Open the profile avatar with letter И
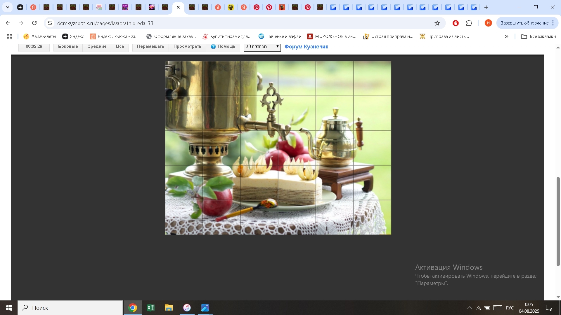The height and width of the screenshot is (315, 561). [488, 23]
